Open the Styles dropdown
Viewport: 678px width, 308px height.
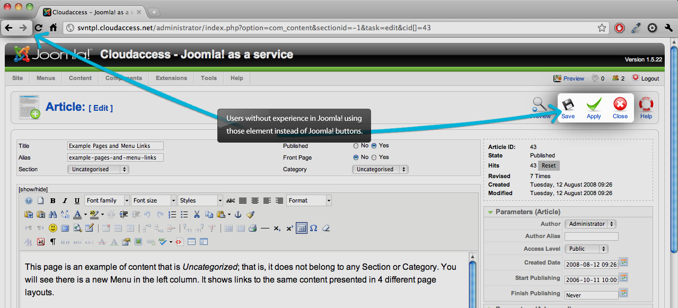(x=200, y=201)
